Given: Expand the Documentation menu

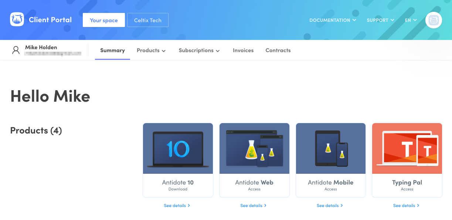Looking at the screenshot, I should 333,20.
